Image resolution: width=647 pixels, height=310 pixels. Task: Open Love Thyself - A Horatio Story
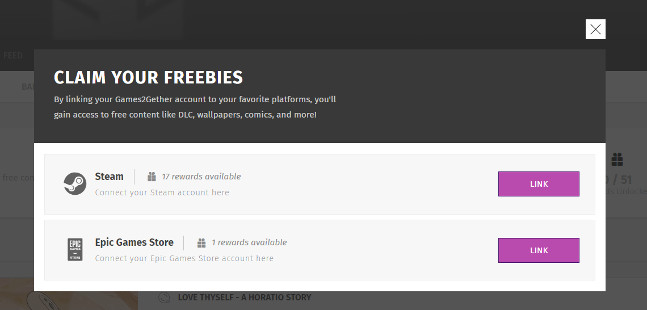(244, 297)
